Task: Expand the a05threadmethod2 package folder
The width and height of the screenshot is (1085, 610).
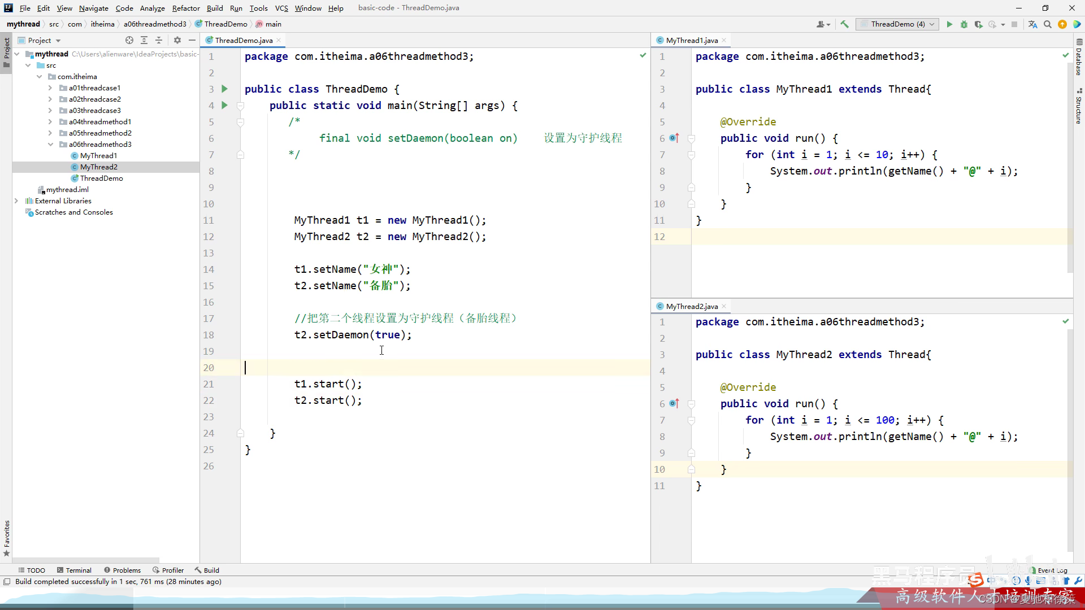Action: tap(50, 133)
